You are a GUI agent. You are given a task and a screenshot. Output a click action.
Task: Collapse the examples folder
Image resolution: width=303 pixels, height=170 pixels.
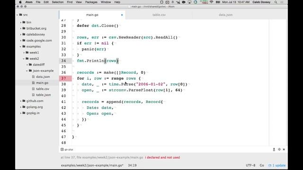[x=20, y=46]
